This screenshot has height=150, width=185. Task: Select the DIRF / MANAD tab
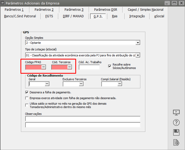click(73, 16)
